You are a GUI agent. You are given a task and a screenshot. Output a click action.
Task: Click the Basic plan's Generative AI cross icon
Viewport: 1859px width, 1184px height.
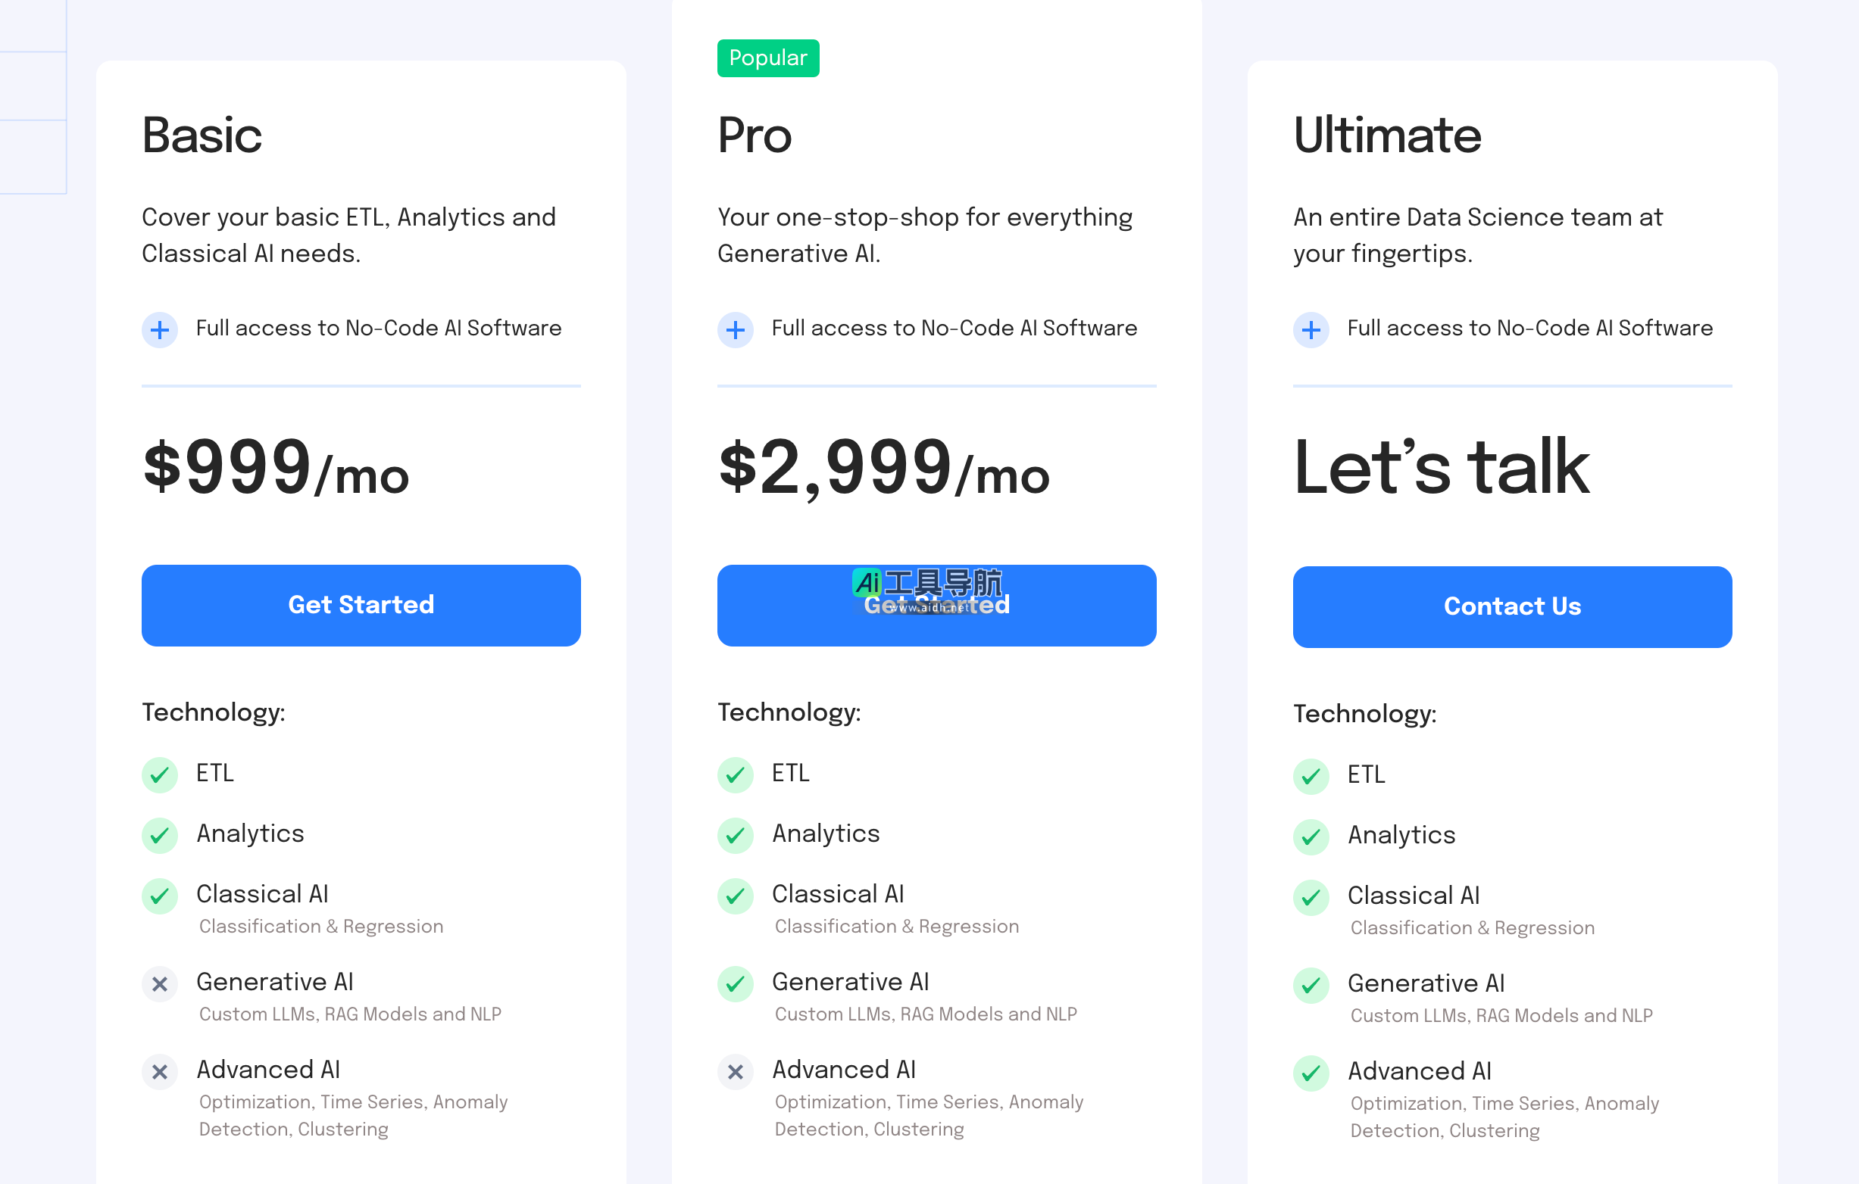160,983
